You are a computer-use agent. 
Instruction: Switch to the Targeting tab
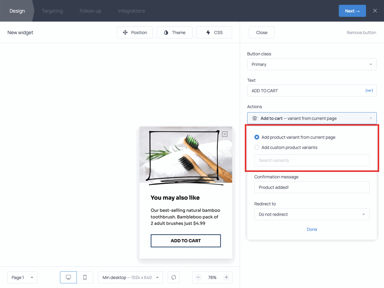(52, 11)
